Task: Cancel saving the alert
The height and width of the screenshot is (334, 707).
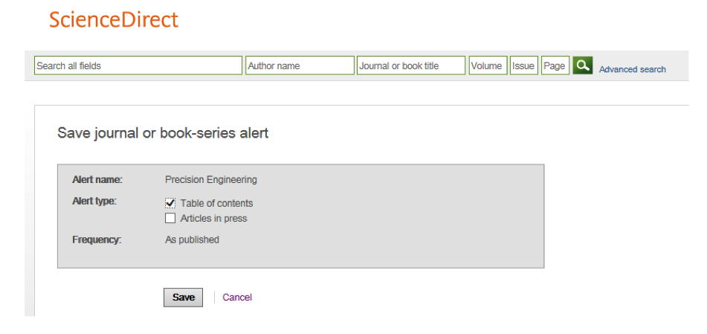Action: tap(237, 298)
